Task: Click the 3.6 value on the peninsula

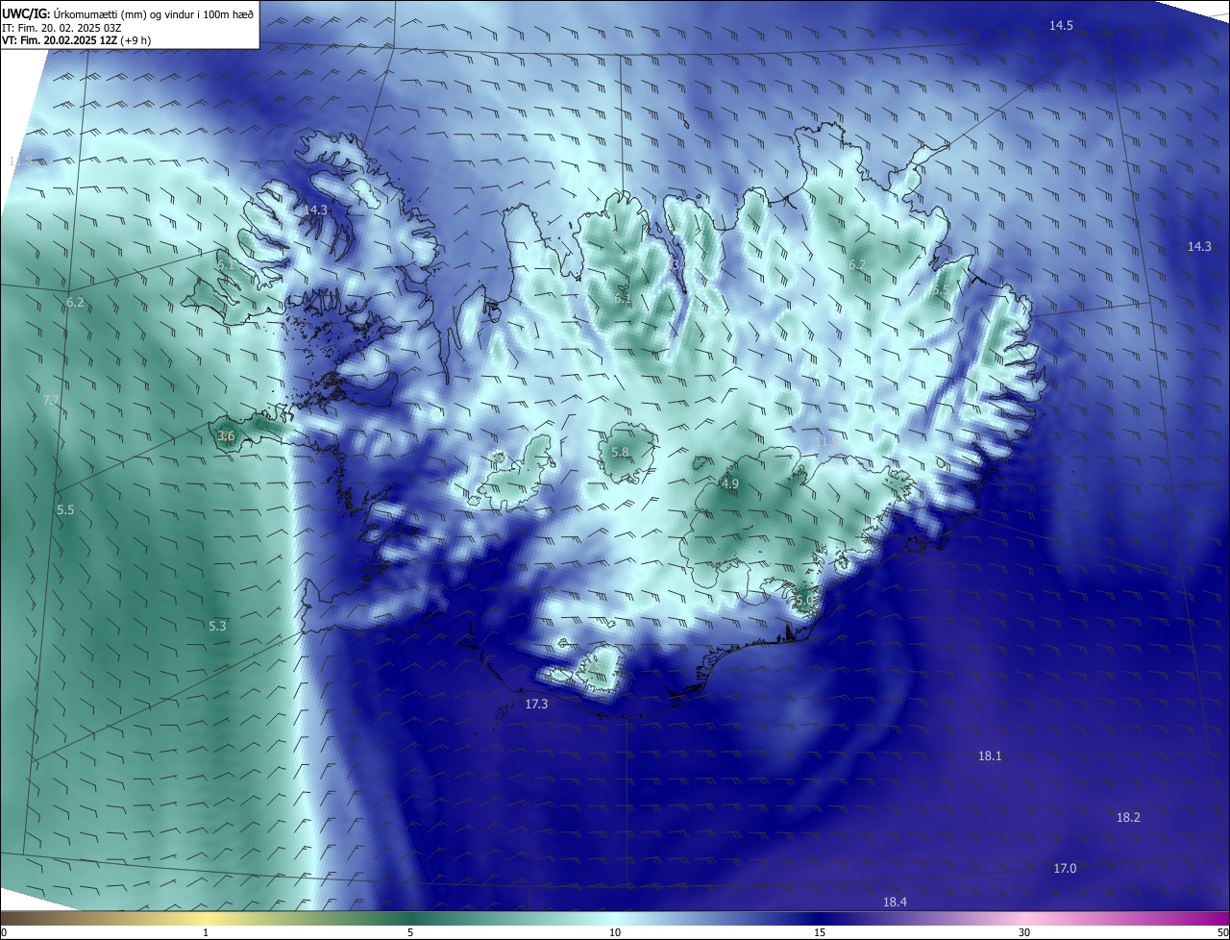Action: click(x=226, y=436)
